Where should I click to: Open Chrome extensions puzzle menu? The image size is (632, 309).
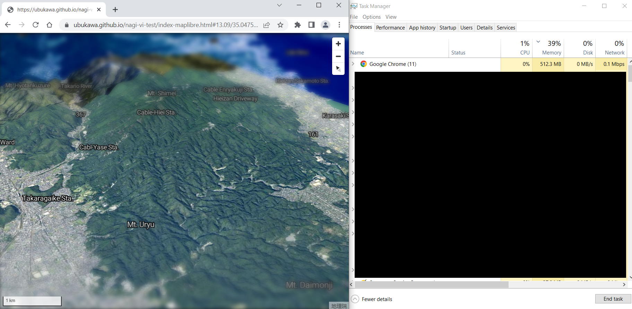point(297,25)
